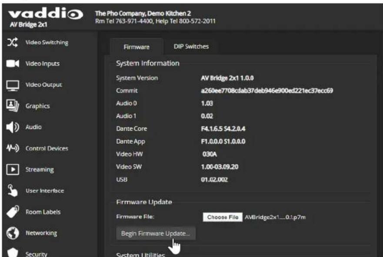
Task: Click the Room Labels tag icon
Action: pyautogui.click(x=13, y=211)
